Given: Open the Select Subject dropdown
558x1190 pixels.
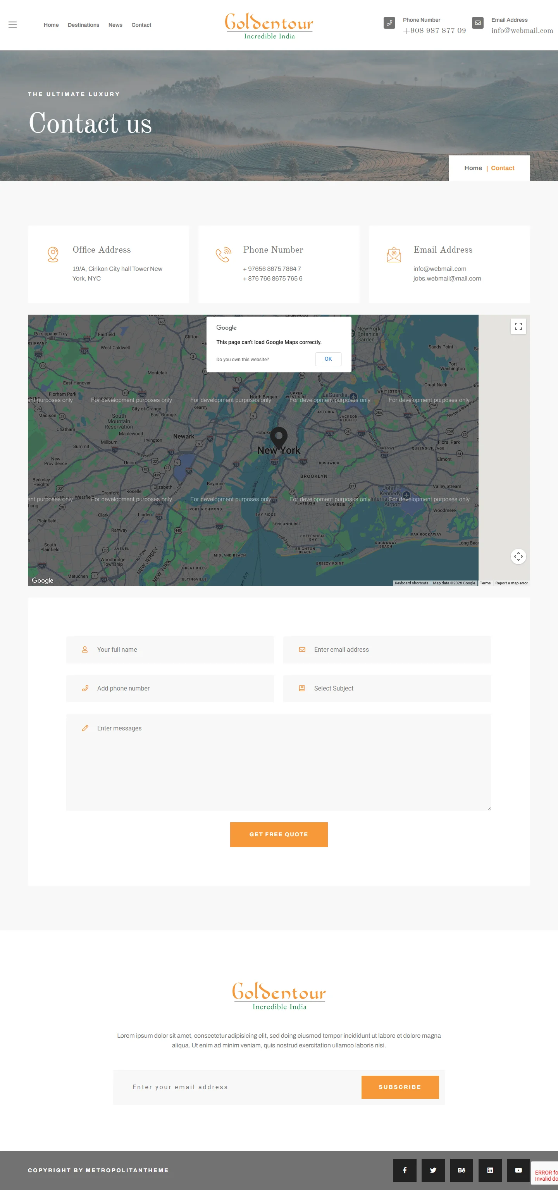Looking at the screenshot, I should (x=387, y=688).
